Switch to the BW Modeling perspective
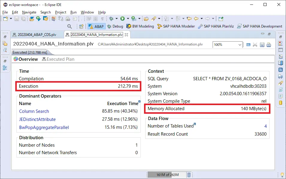 [x=140, y=26]
